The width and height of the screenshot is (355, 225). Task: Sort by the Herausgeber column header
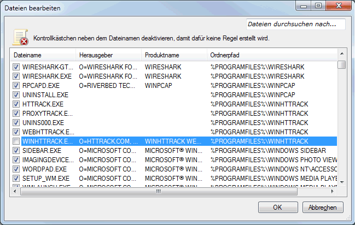coord(109,55)
